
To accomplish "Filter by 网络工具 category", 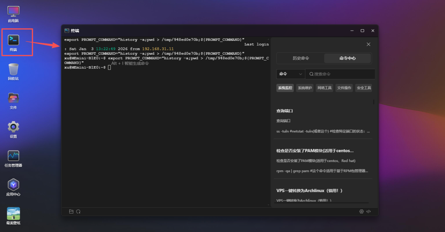I will [325, 88].
